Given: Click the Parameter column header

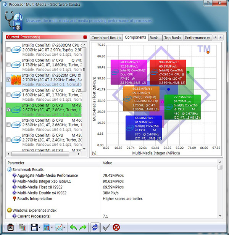Looking at the screenshot, I should (x=53, y=163).
